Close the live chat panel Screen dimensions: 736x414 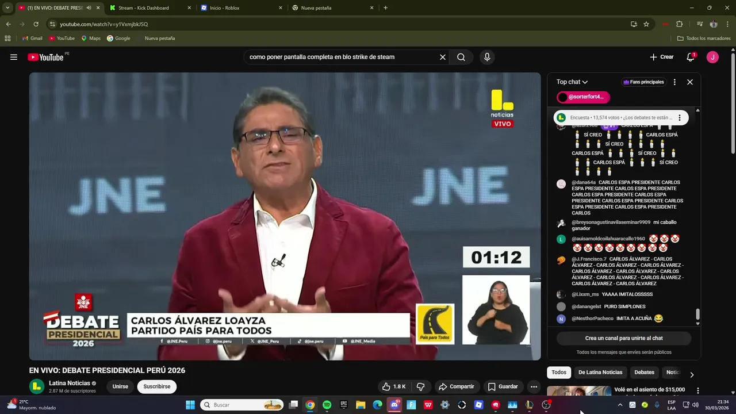pos(690,82)
